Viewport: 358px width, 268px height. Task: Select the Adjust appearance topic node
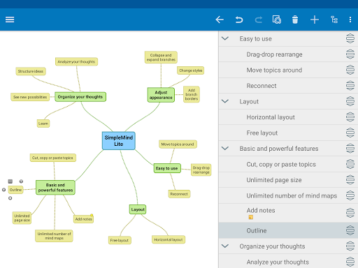(x=161, y=95)
